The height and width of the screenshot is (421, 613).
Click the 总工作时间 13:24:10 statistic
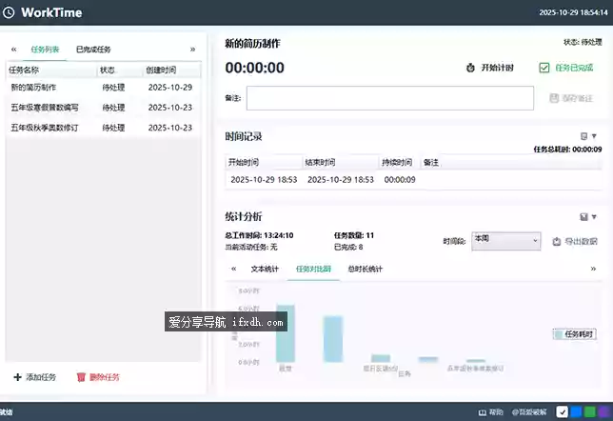click(x=259, y=235)
